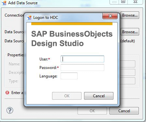Click the Name properties field on right
The width and height of the screenshot is (146, 122).
click(x=127, y=64)
